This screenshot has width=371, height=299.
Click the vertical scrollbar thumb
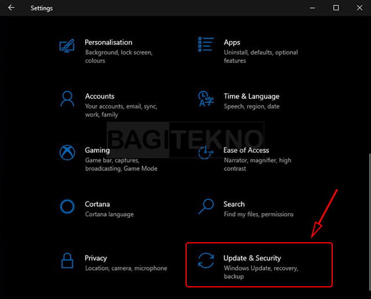tap(370, 222)
